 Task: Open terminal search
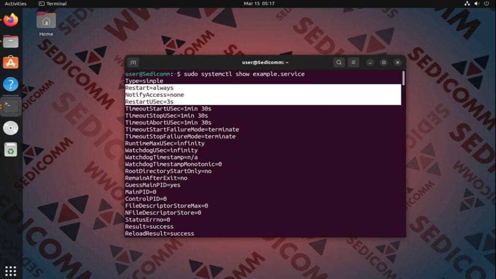(x=339, y=62)
